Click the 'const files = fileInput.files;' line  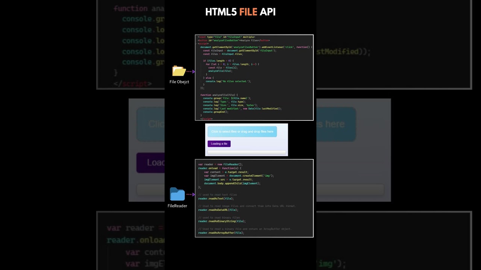click(x=223, y=54)
